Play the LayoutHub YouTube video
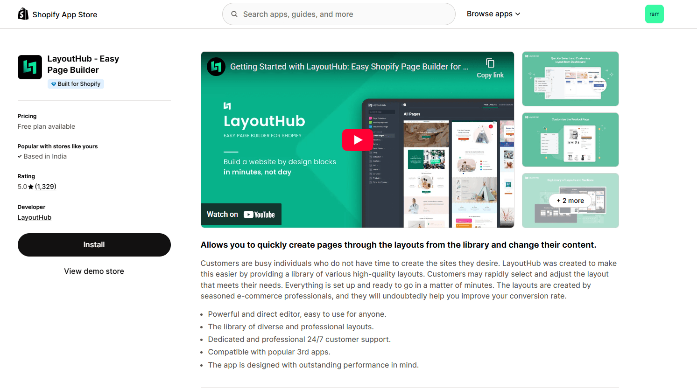 [358, 140]
